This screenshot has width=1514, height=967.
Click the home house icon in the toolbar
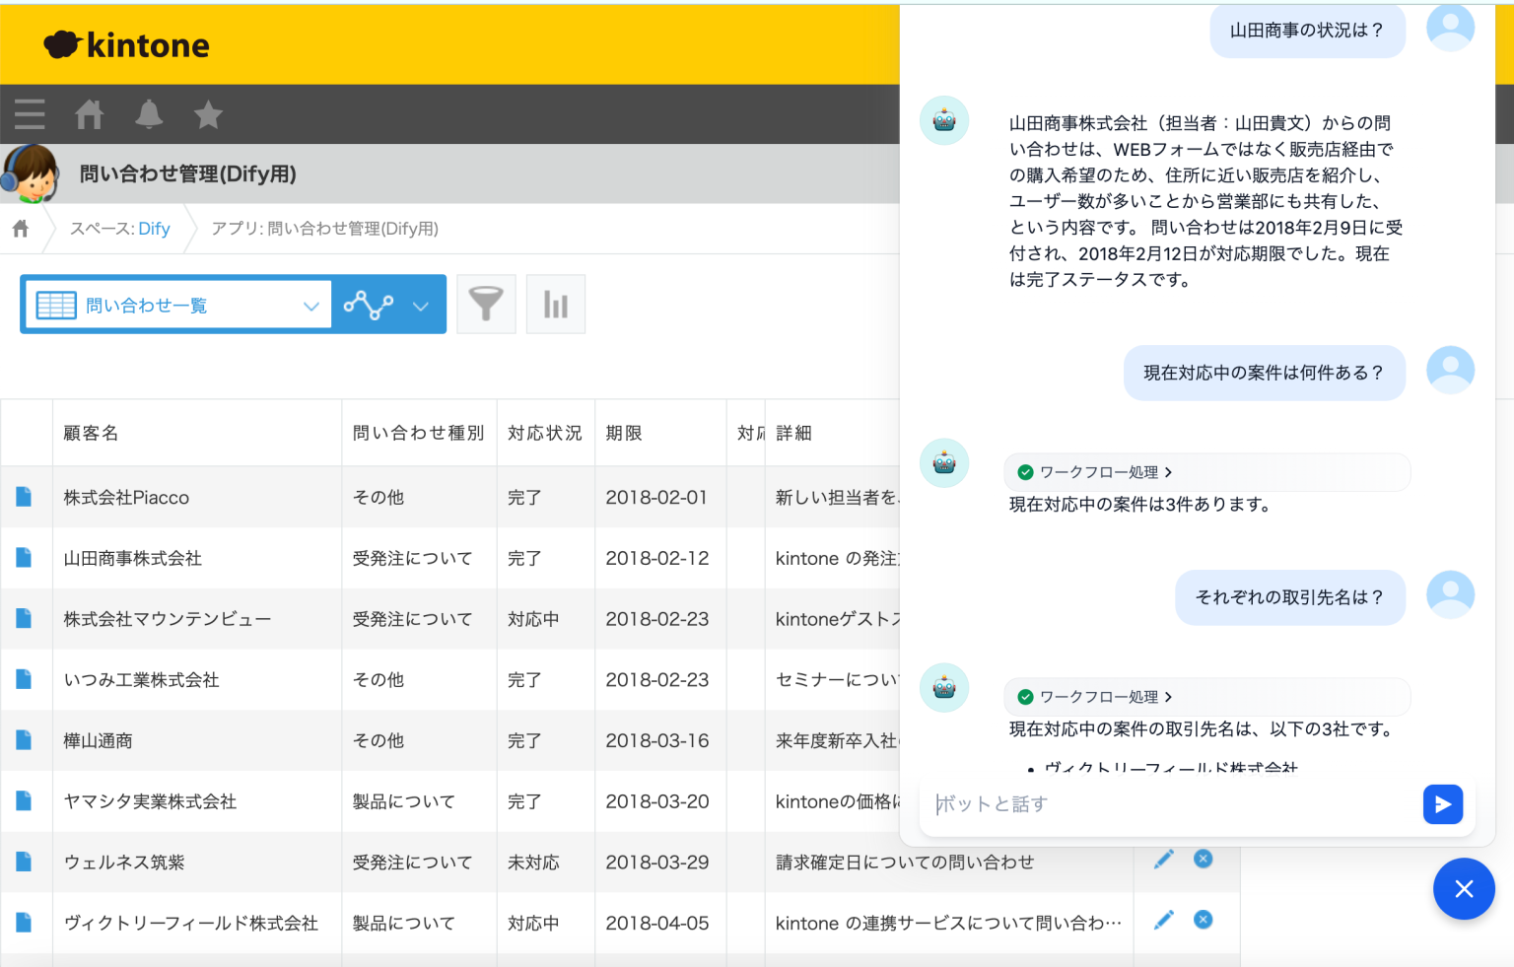(x=89, y=114)
